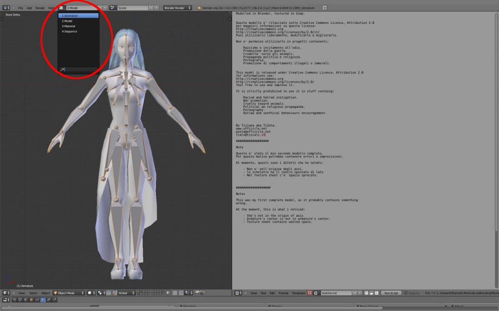
Task: Enable syntax highlighting icon in text editor
Action: [x=375, y=293]
